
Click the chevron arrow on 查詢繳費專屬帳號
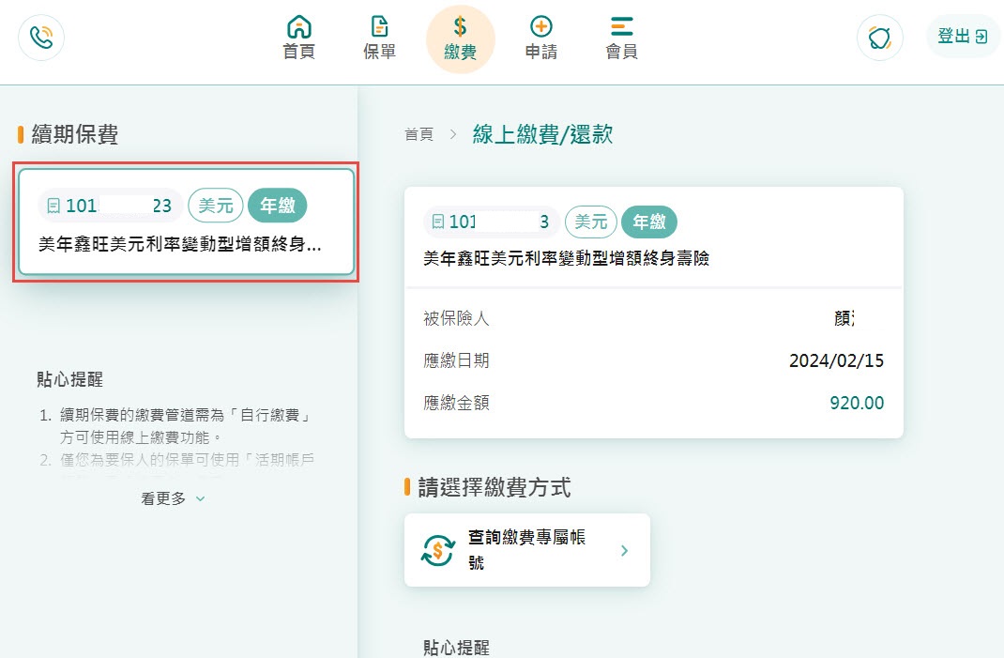(x=624, y=550)
